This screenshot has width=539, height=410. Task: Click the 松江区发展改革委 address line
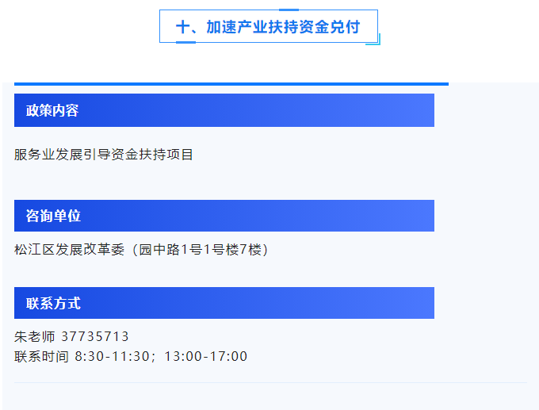pyautogui.click(x=141, y=250)
